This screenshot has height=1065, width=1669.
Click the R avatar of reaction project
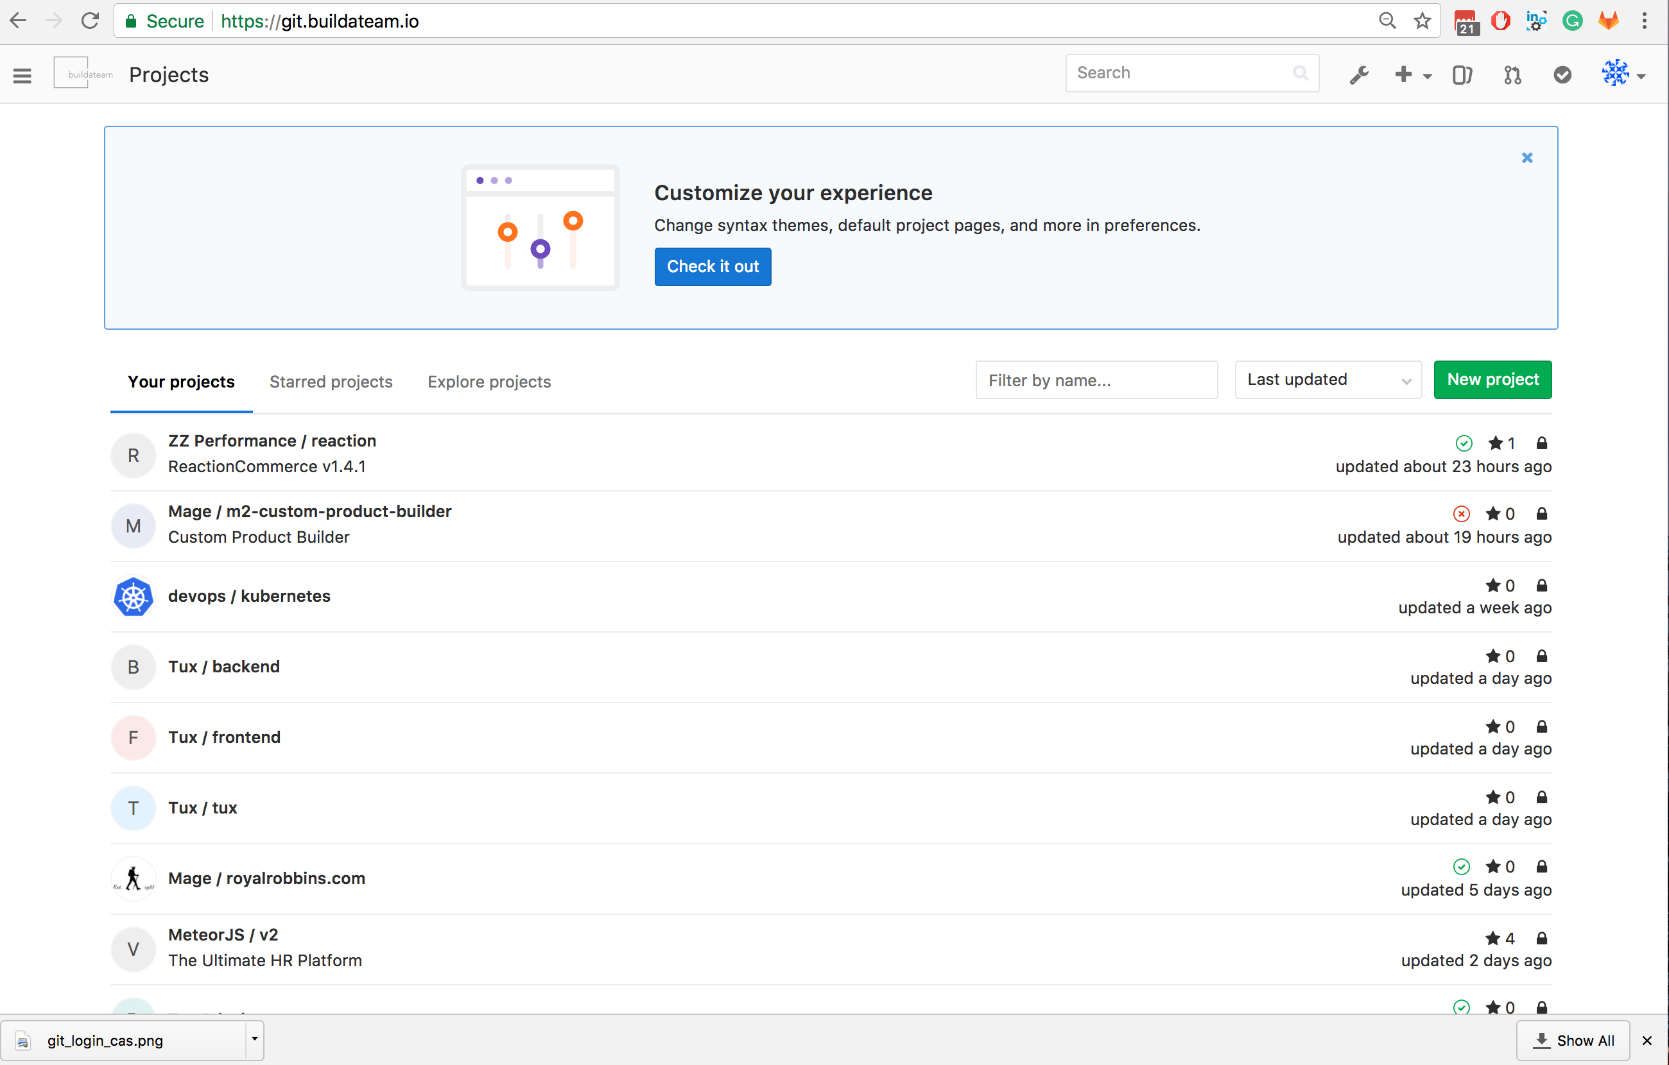(133, 456)
